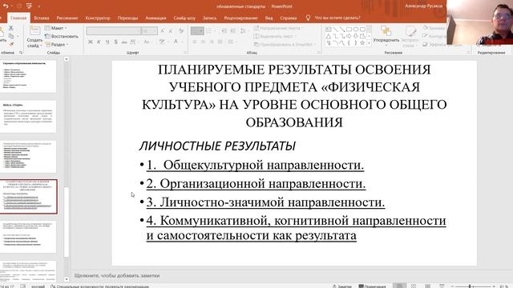Start the slideshow from the status bar icon
Viewport: 513px width, 288px height.
click(x=442, y=286)
